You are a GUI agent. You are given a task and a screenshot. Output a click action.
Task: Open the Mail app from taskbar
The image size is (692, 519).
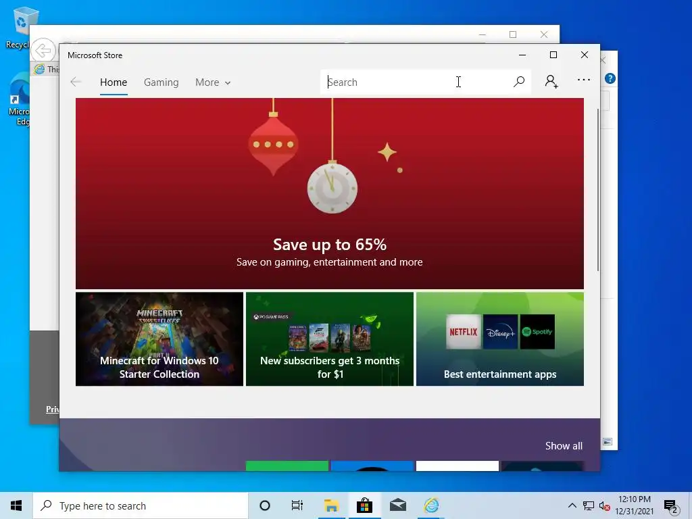398,505
